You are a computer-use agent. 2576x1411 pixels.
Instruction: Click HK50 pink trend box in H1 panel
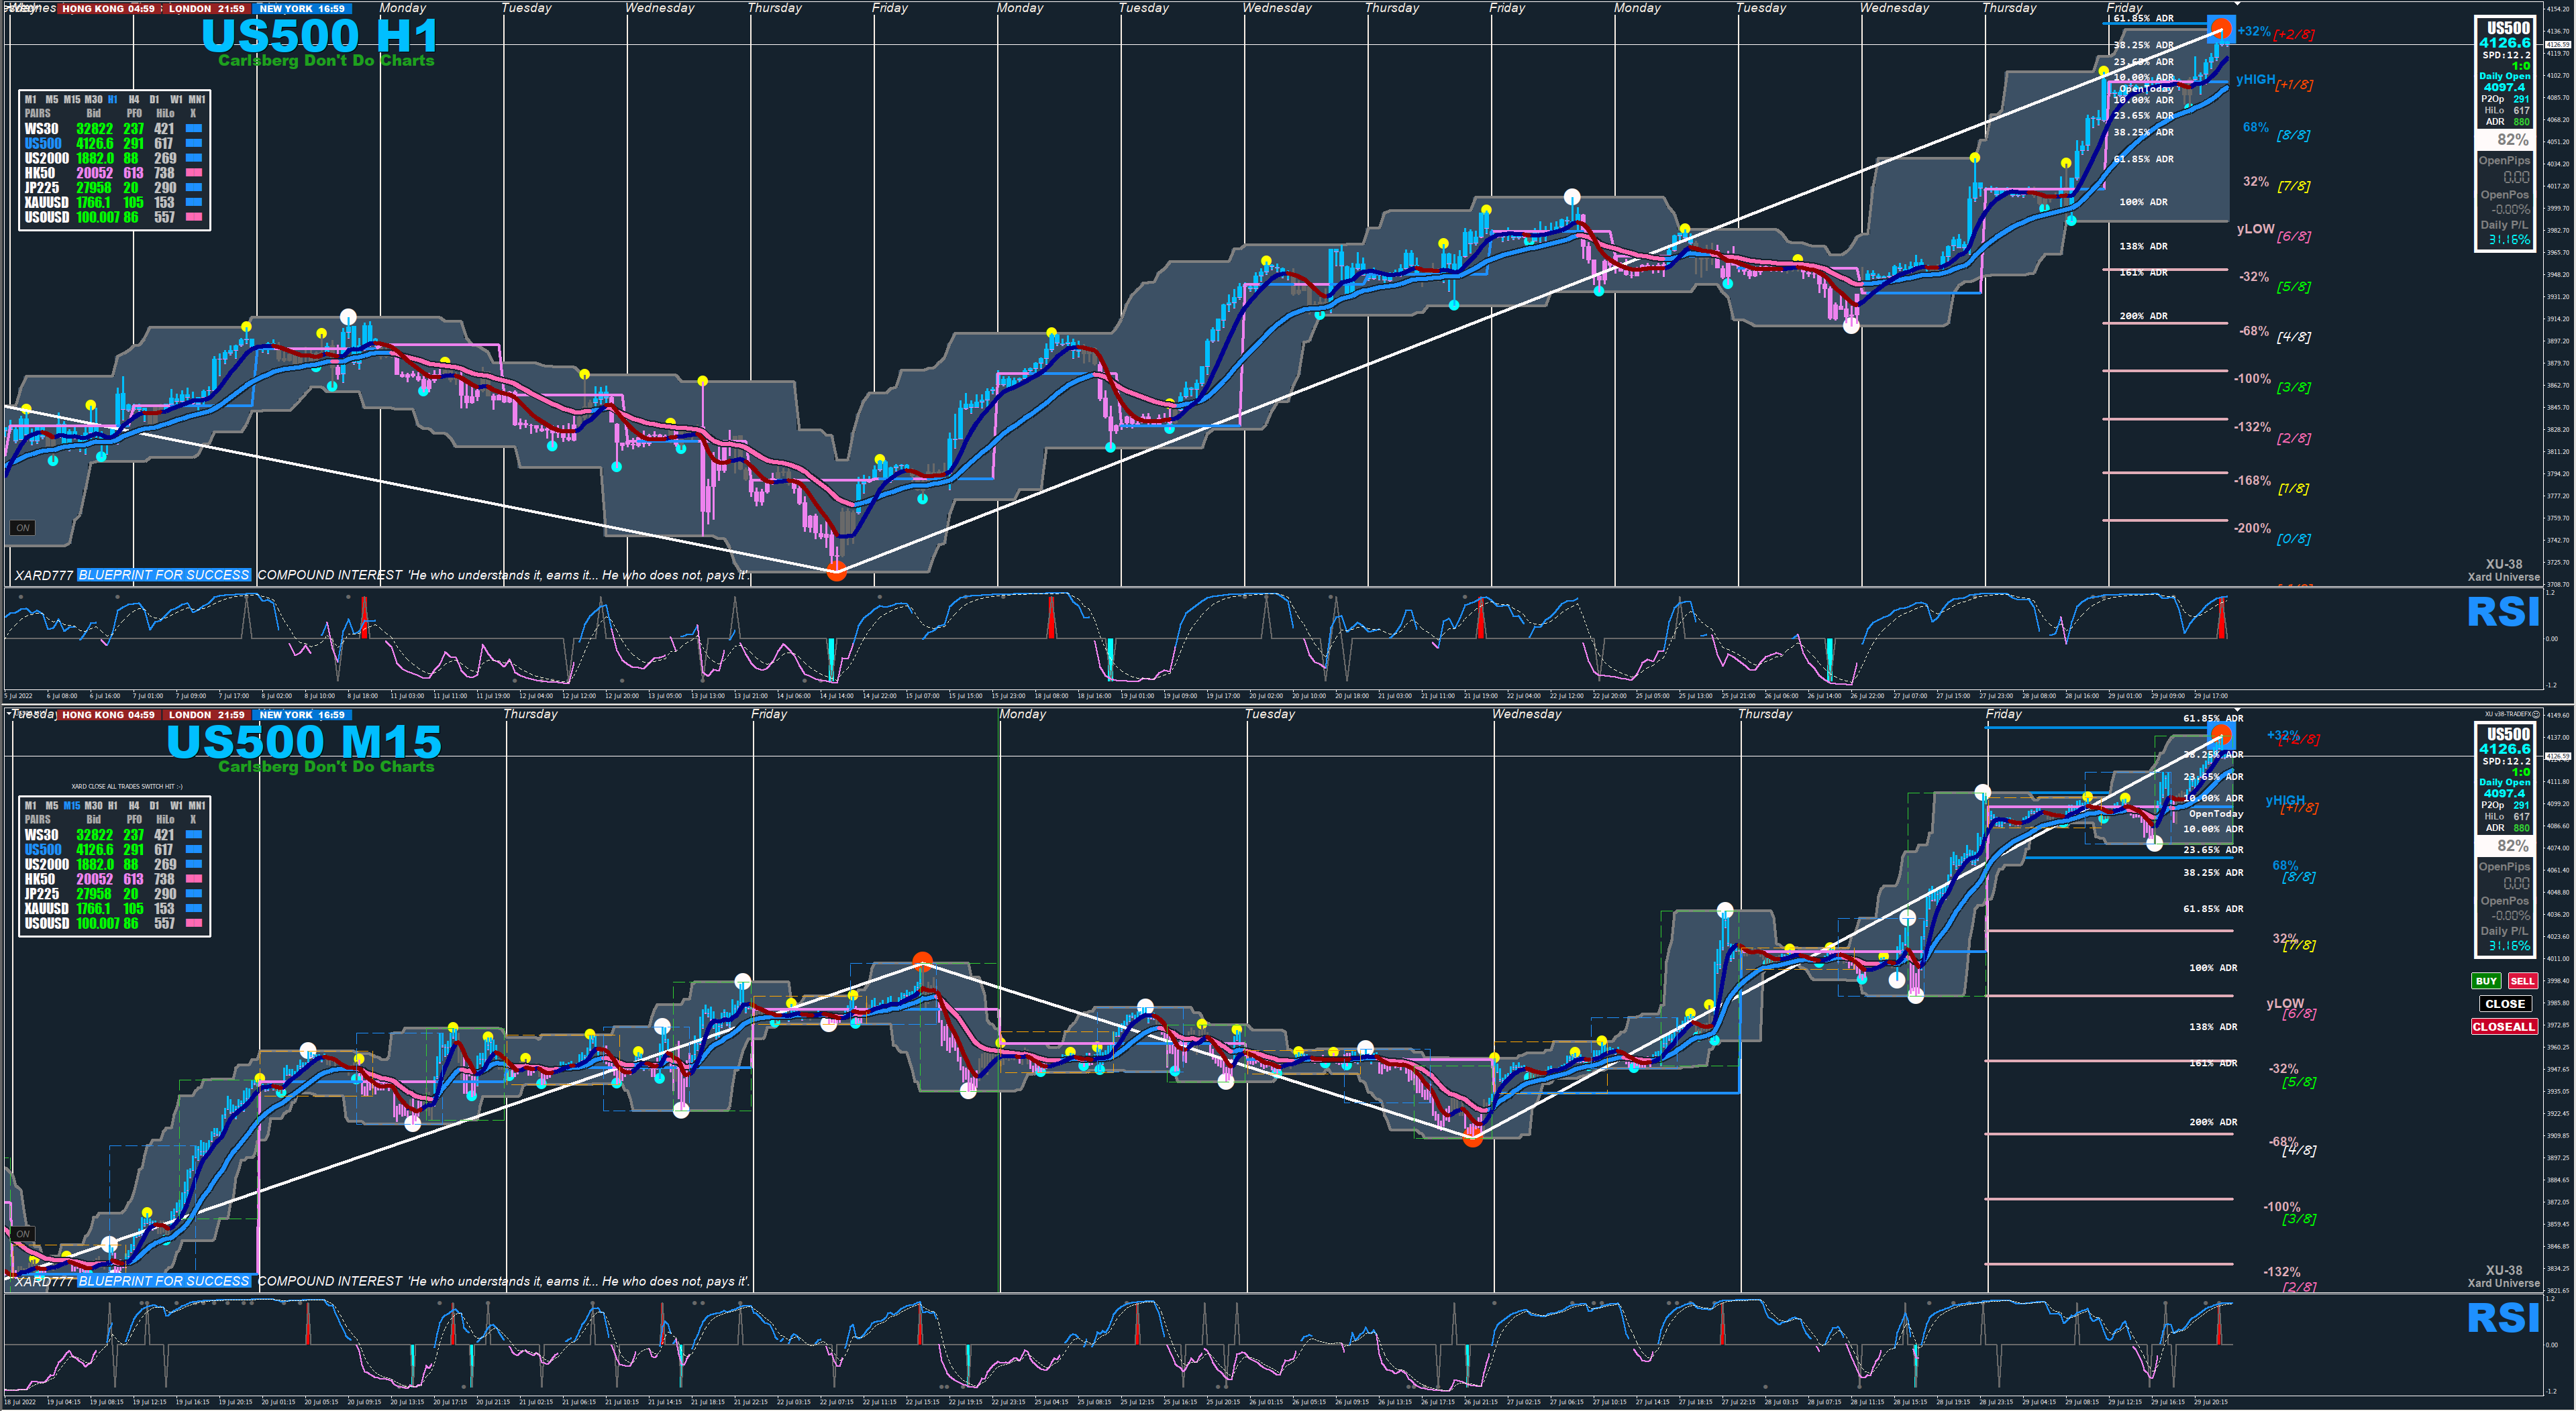coord(194,173)
